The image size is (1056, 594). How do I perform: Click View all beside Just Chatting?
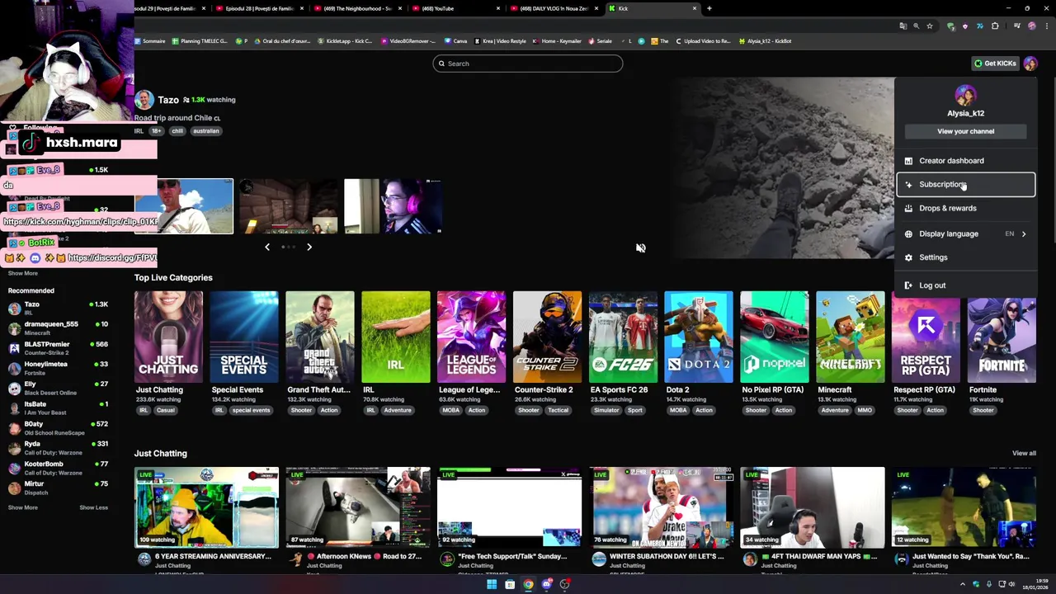pos(1024,453)
